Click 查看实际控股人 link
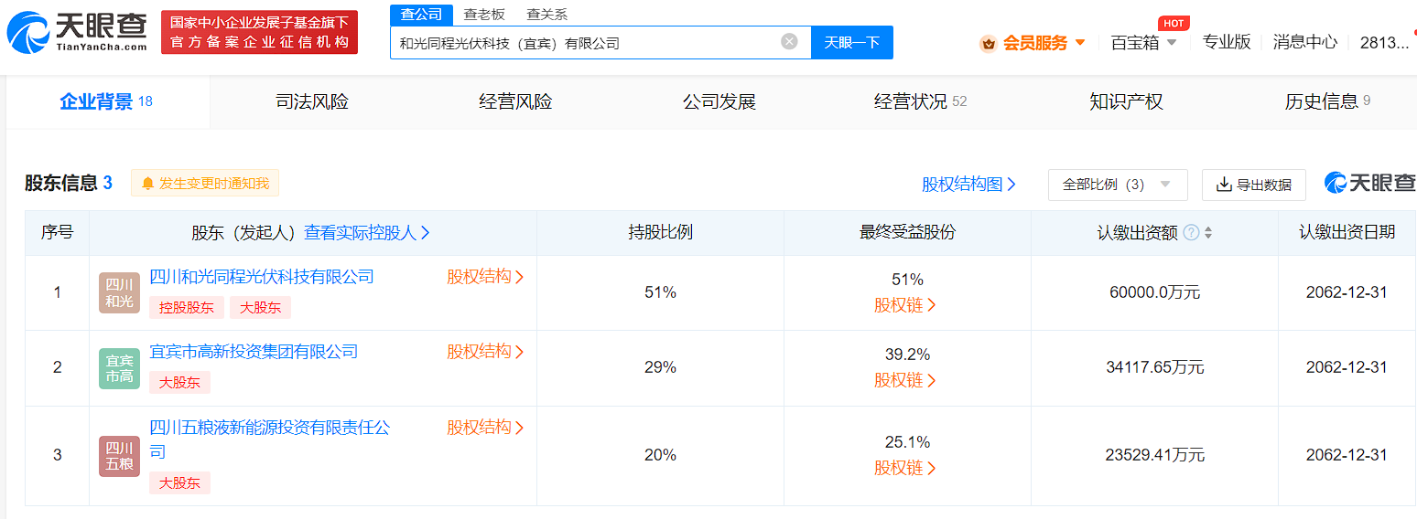Viewport: 1417px width, 519px height. [367, 233]
